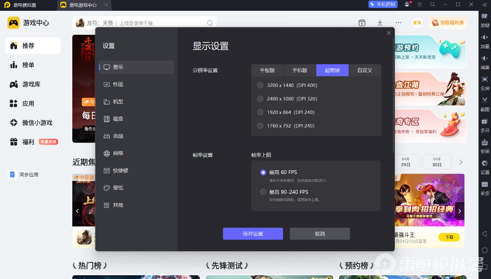Click the 安装 APK install icon
Screen dimensions: 491x279
[x=485, y=146]
